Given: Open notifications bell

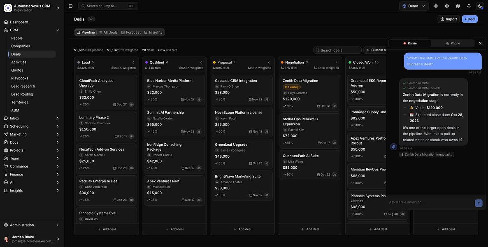Looking at the screenshot, I should pyautogui.click(x=469, y=6).
